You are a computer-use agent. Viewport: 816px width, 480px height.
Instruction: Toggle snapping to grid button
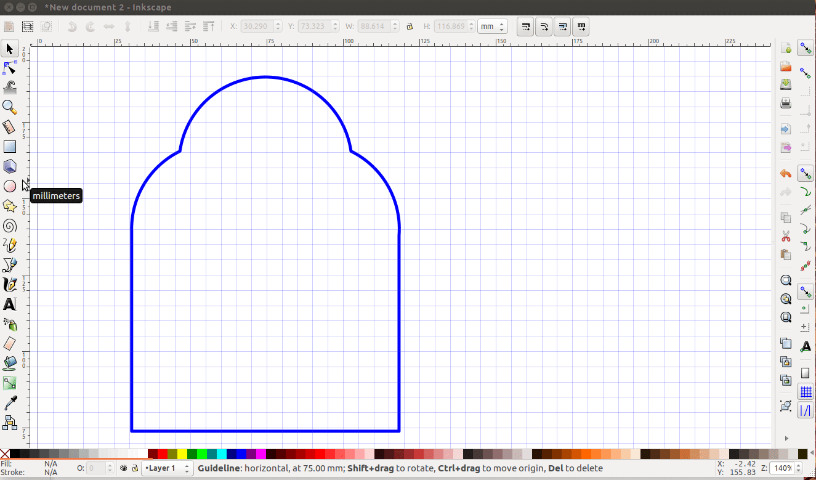point(805,391)
